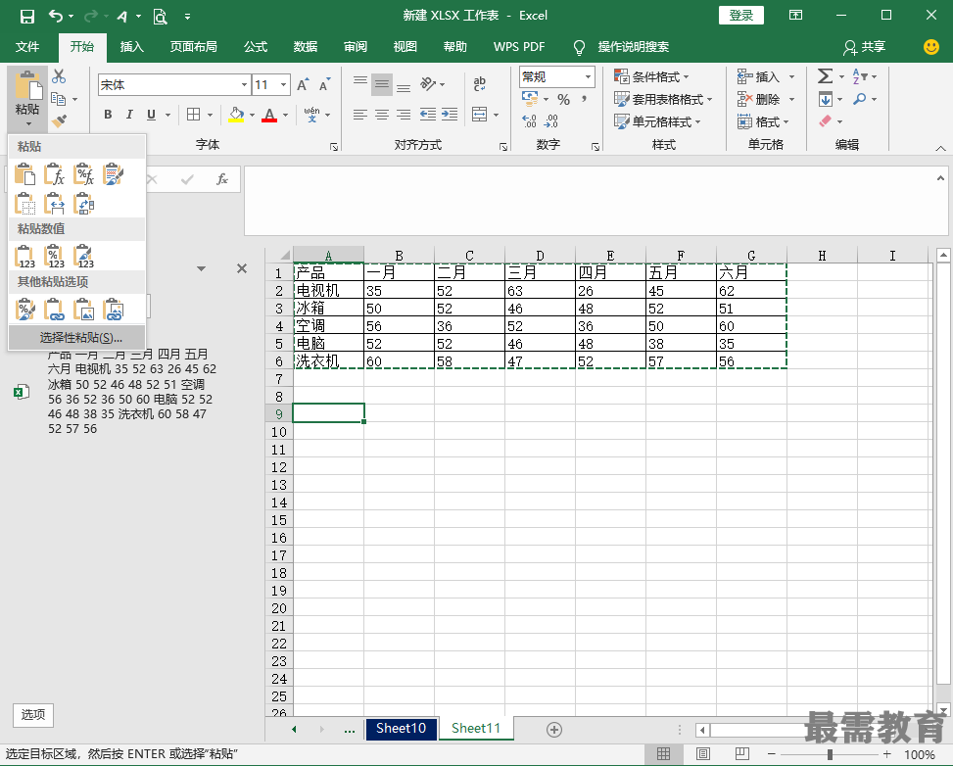Click the Cut scissors icon
The width and height of the screenshot is (953, 766).
[x=59, y=76]
